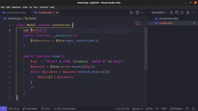Close the model.php editor tab
This screenshot has height=111, width=198.
pos(57,13)
